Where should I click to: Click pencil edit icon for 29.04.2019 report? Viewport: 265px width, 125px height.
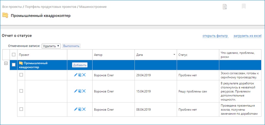(x=76, y=75)
